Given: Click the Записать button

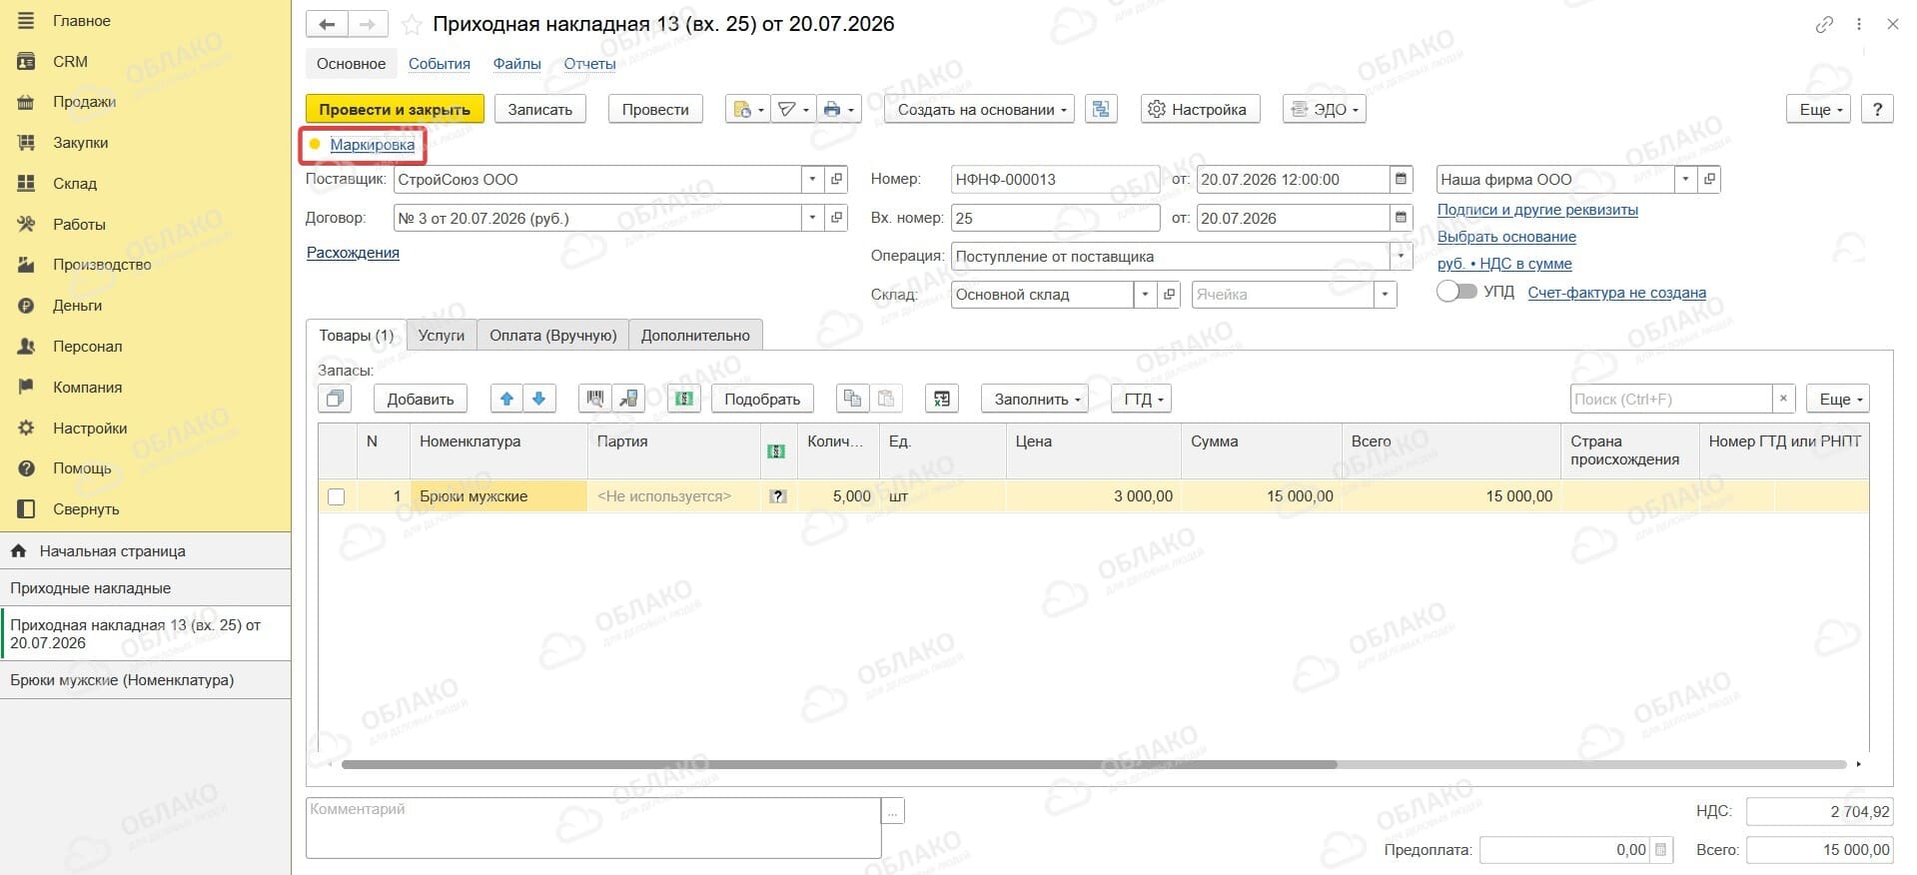Looking at the screenshot, I should (x=540, y=109).
